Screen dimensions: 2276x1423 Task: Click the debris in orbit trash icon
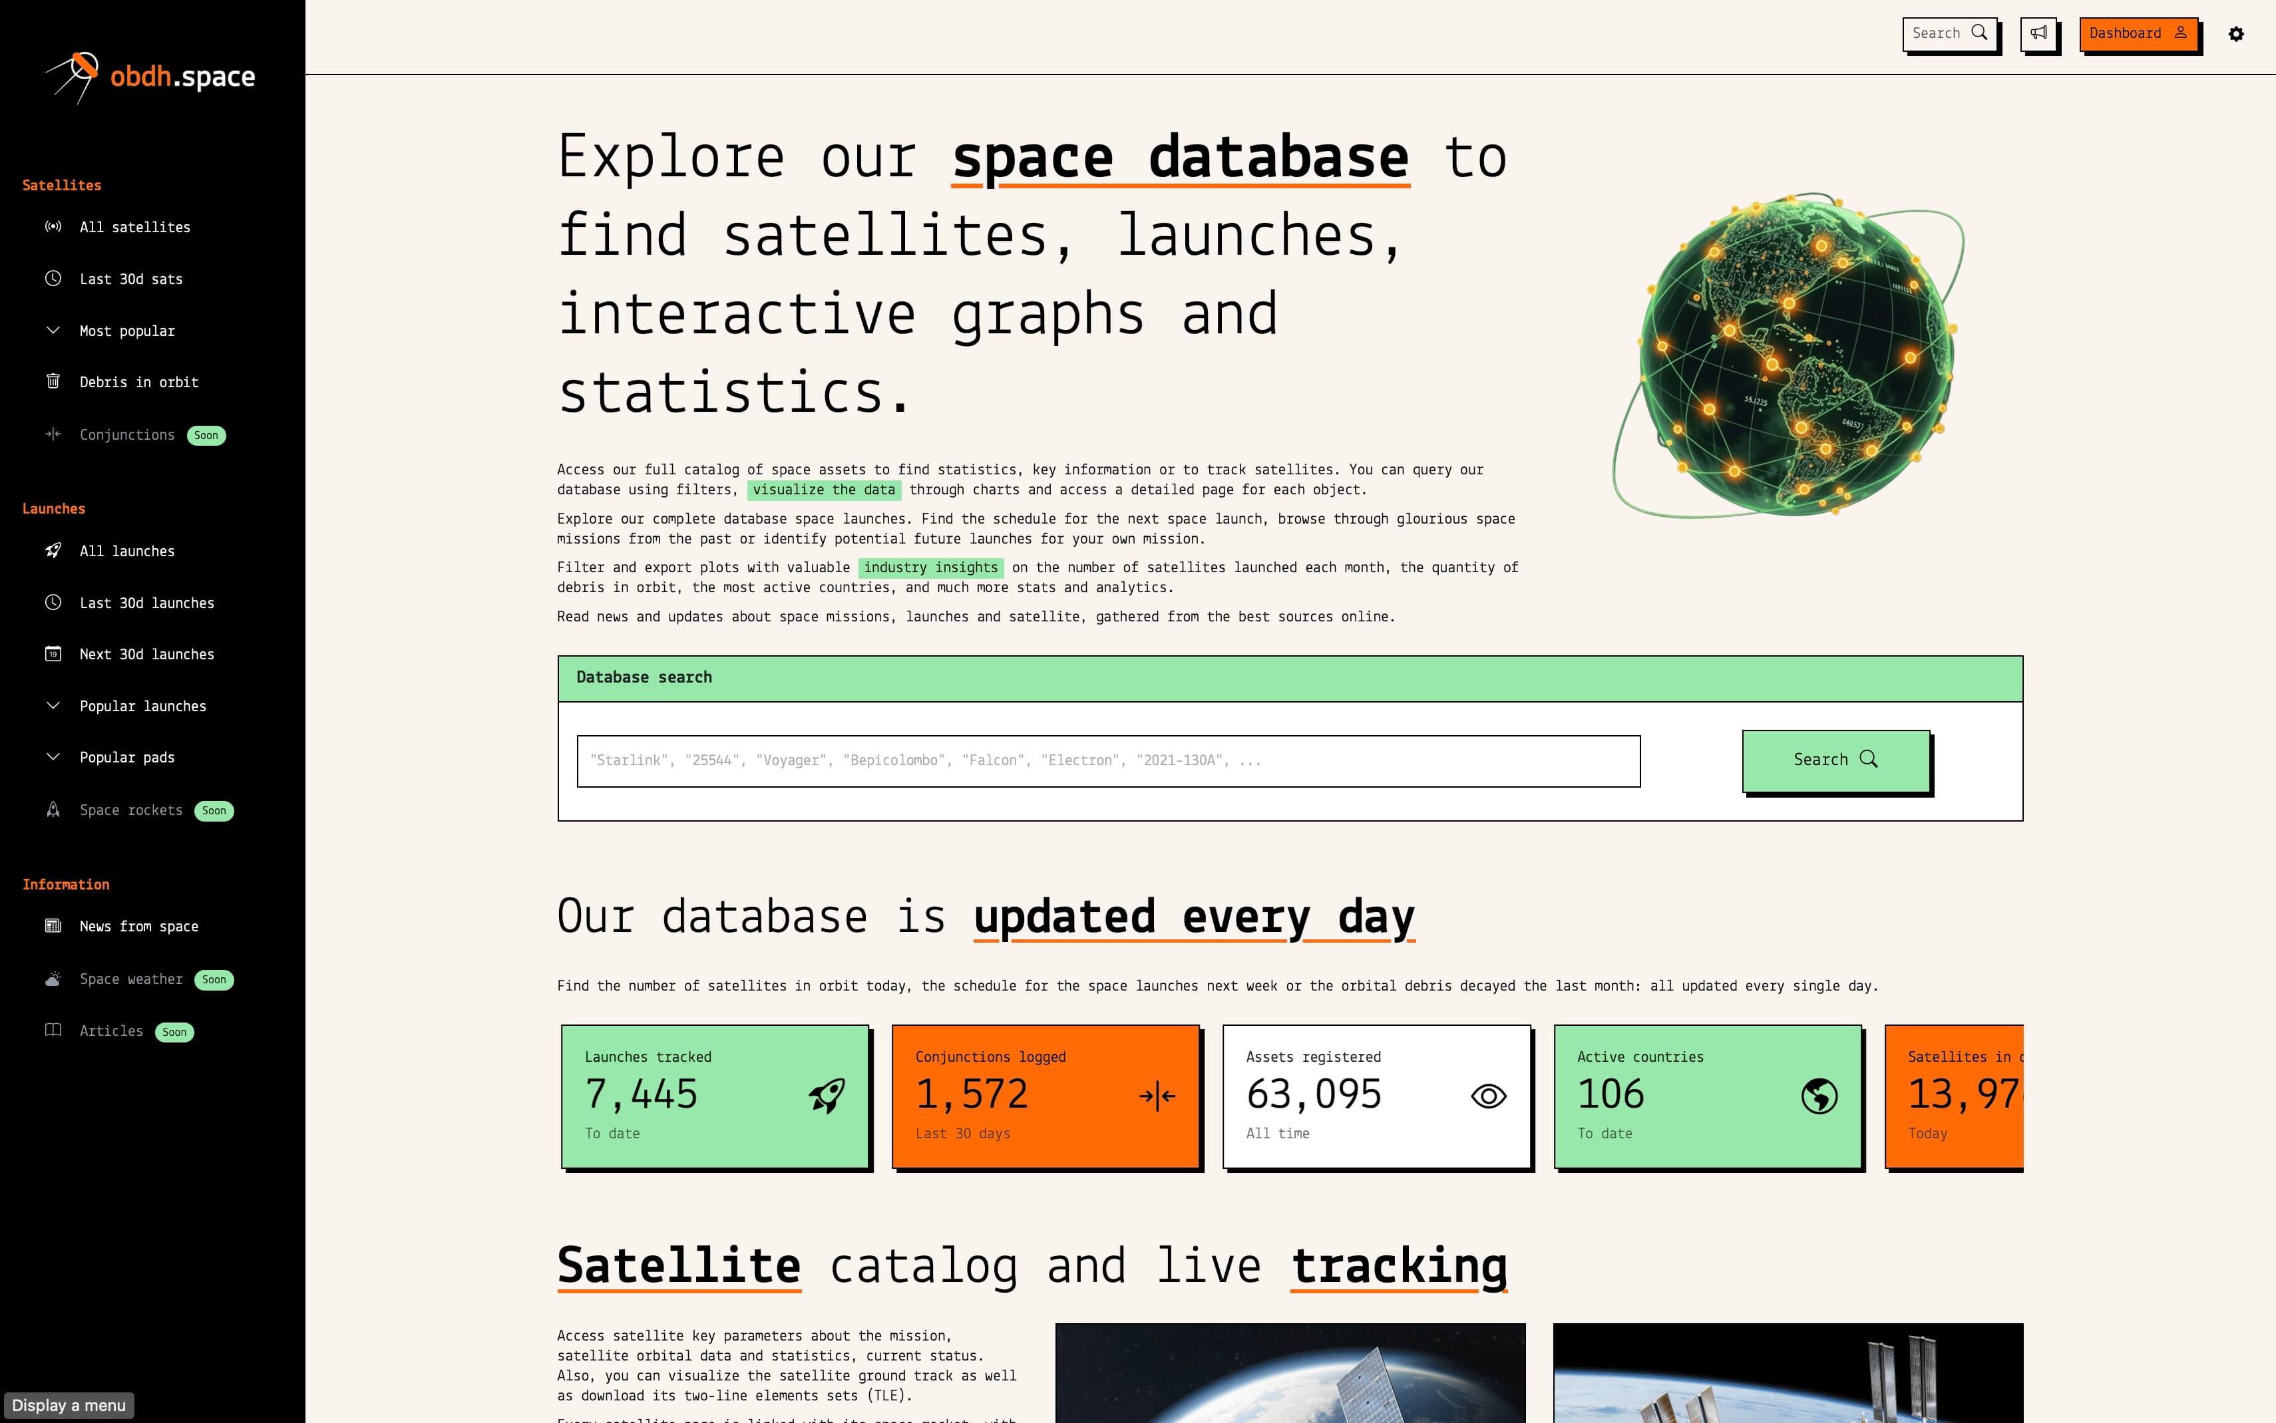click(53, 382)
